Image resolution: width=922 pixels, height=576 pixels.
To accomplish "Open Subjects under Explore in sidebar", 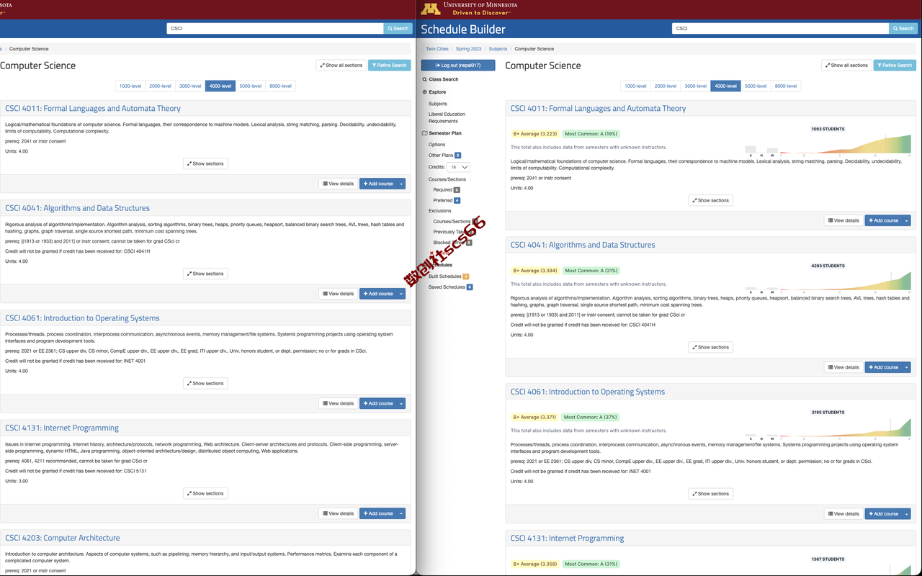I will 438,104.
